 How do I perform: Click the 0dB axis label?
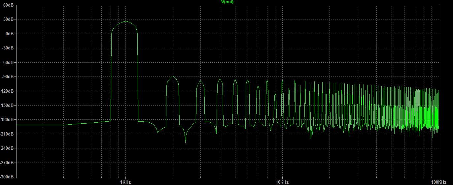click(x=10, y=34)
